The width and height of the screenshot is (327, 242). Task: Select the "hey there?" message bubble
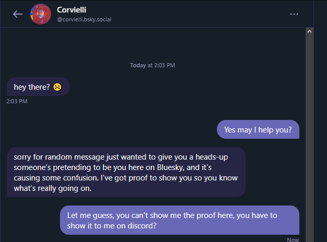38,87
